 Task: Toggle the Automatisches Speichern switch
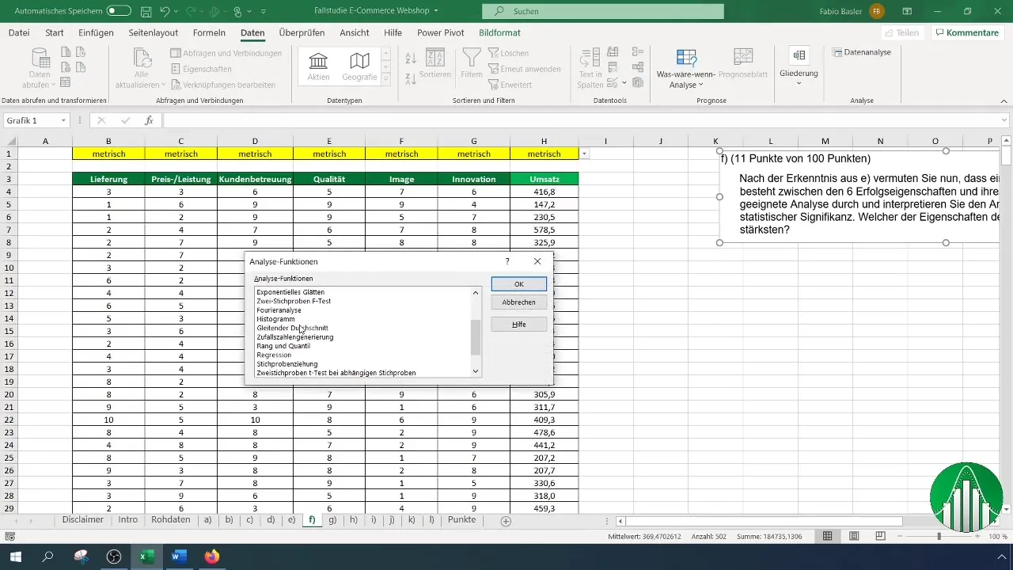pyautogui.click(x=119, y=11)
